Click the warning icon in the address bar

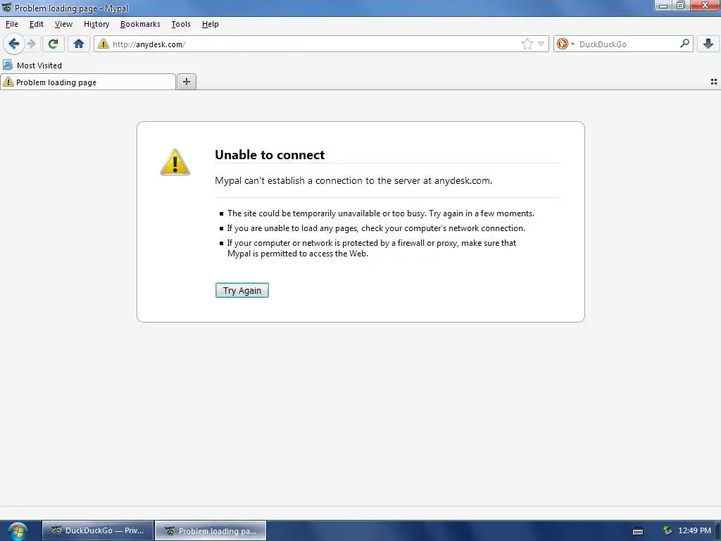[x=104, y=44]
